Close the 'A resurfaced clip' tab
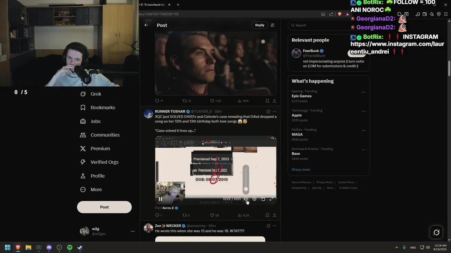 (x=169, y=5)
